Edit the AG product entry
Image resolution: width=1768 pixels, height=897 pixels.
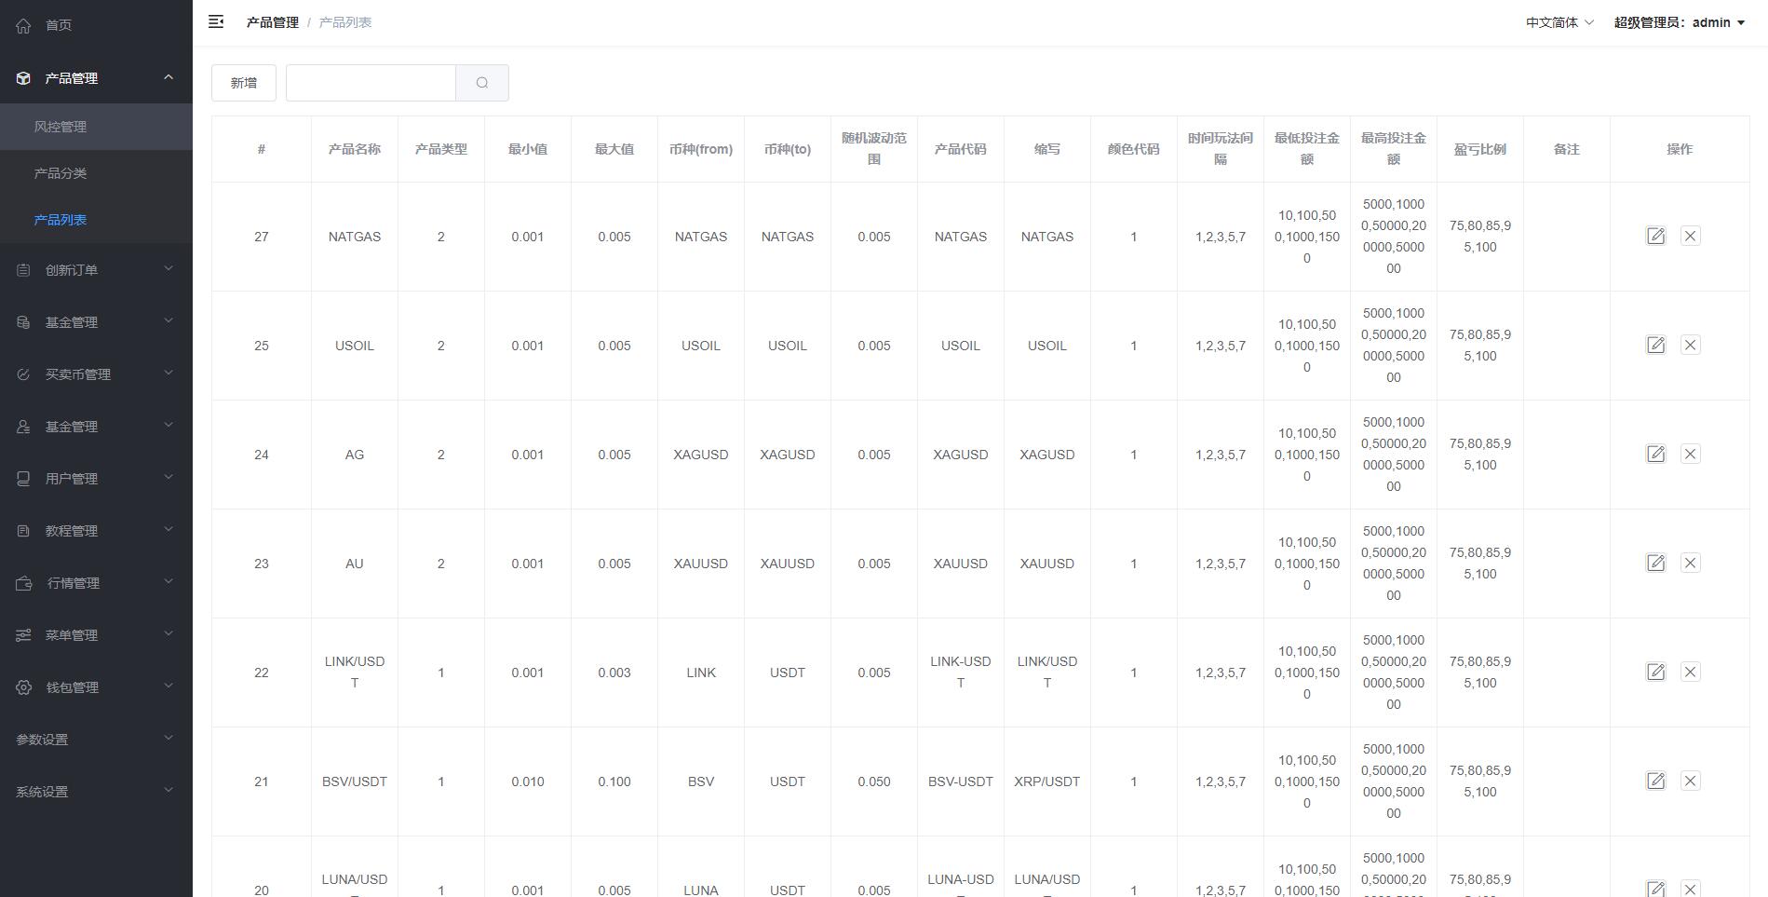pyautogui.click(x=1655, y=455)
